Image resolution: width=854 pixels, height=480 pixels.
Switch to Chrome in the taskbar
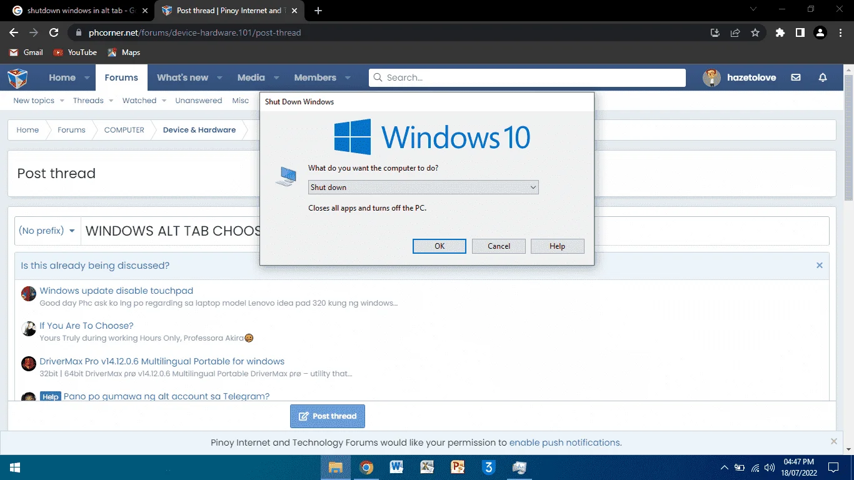point(366,467)
